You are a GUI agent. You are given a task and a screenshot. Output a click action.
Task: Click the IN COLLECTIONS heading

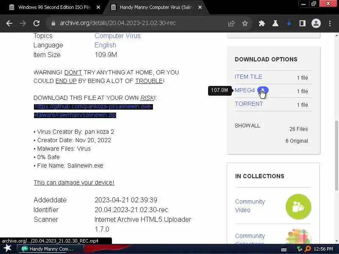260,176
